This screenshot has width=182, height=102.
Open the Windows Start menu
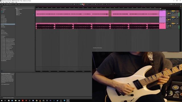(x=2, y=101)
